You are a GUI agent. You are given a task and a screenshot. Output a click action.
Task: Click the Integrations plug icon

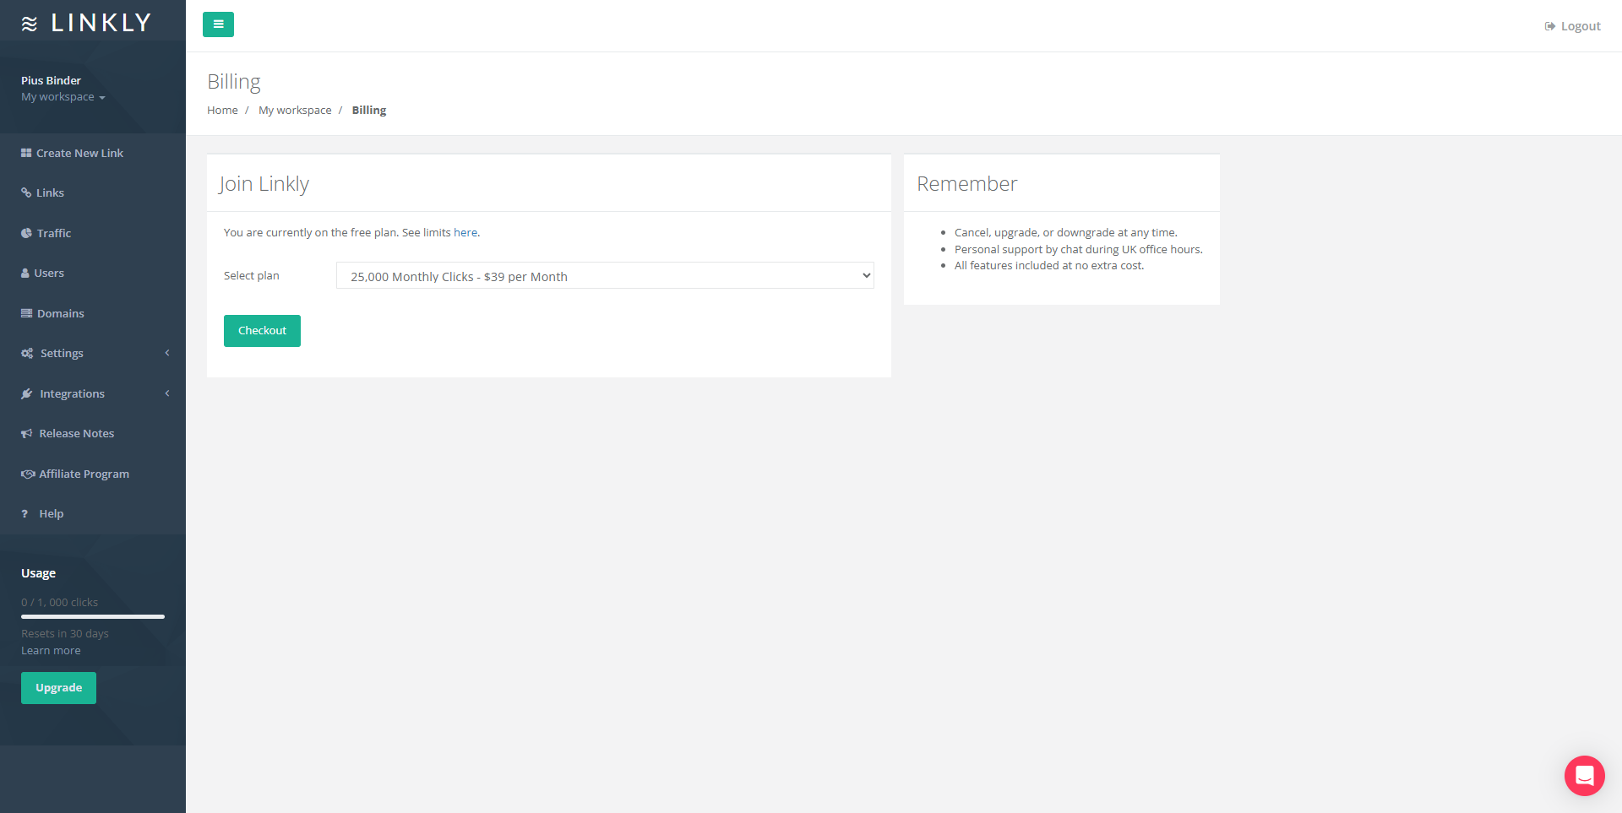(x=27, y=393)
